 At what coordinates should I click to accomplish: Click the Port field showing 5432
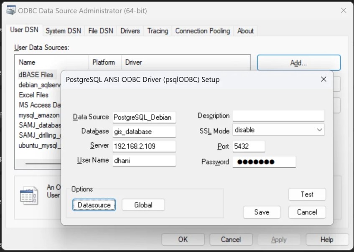coord(249,146)
